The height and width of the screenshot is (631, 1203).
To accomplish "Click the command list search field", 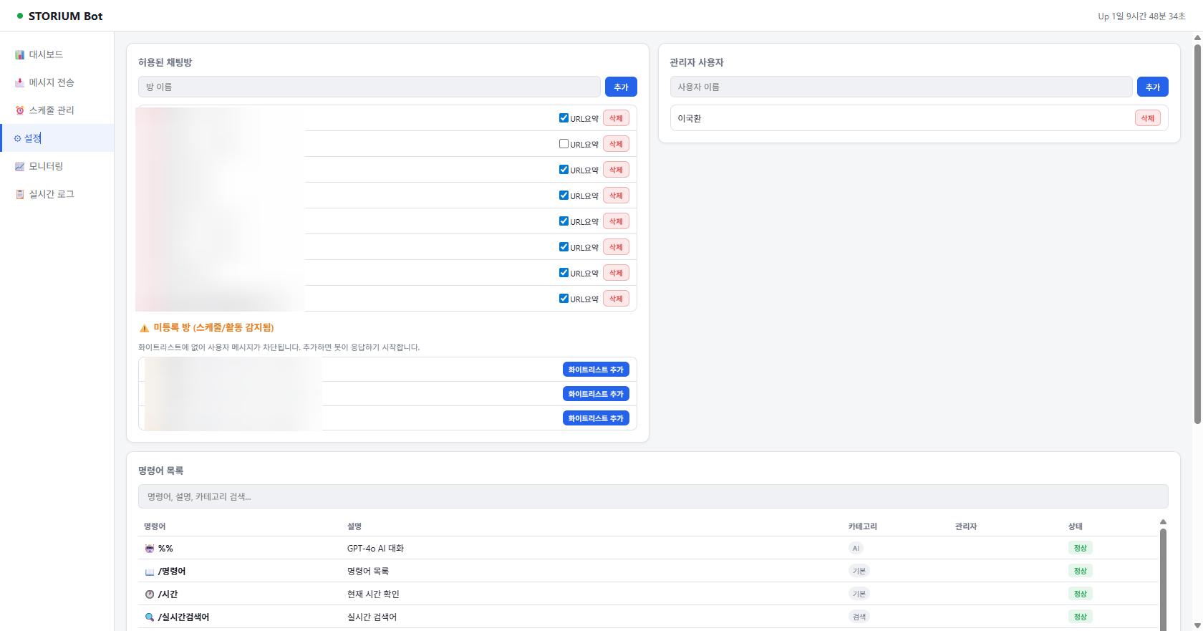I will (x=652, y=496).
